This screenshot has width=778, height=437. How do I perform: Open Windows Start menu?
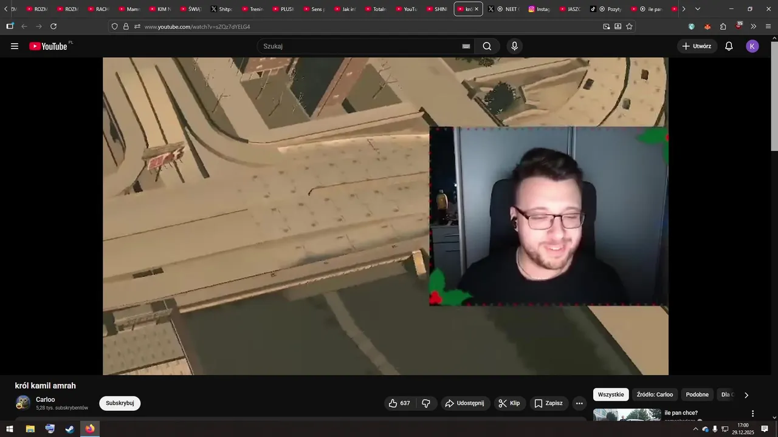tap(10, 429)
